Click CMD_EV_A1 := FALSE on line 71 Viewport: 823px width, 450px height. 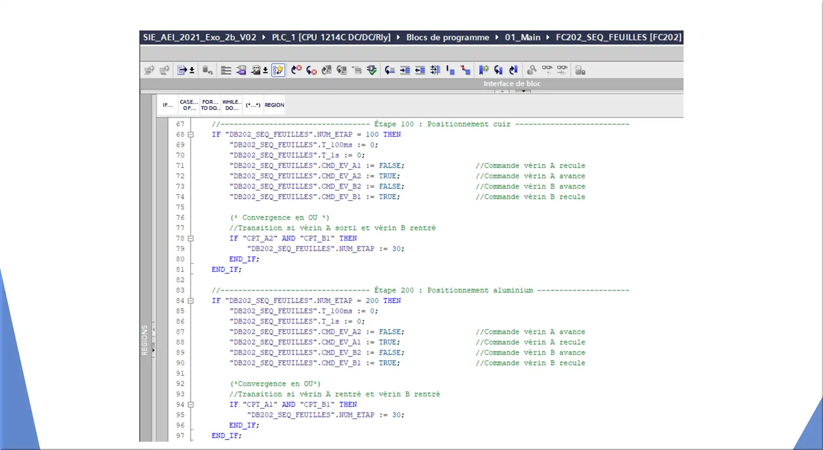pos(363,166)
